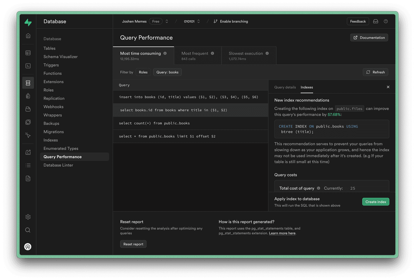Open the Learn more here link
The height and width of the screenshot is (280, 415).
(282, 233)
